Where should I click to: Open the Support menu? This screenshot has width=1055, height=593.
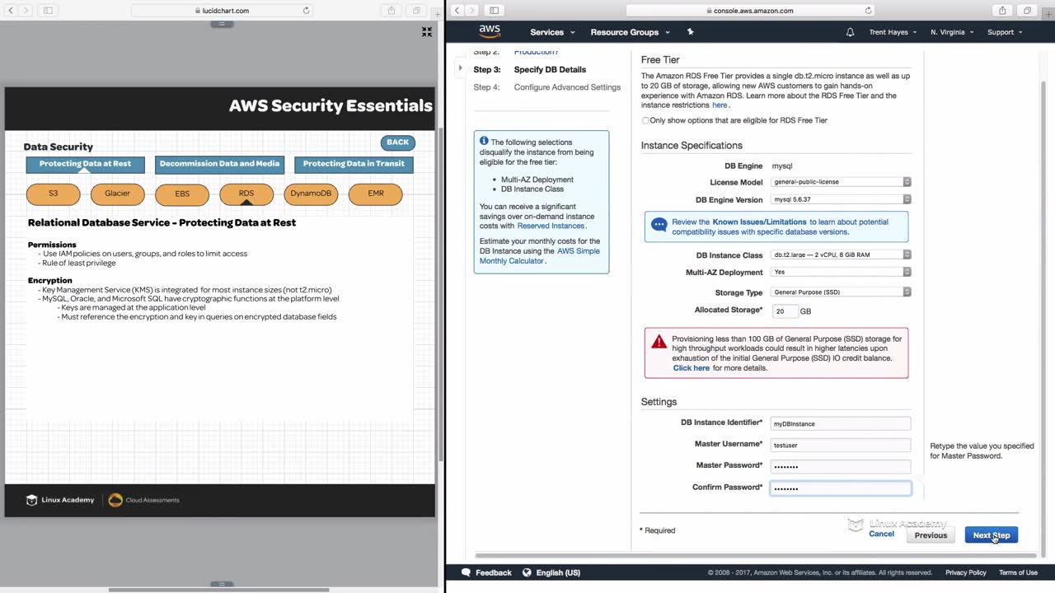pyautogui.click(x=1005, y=32)
